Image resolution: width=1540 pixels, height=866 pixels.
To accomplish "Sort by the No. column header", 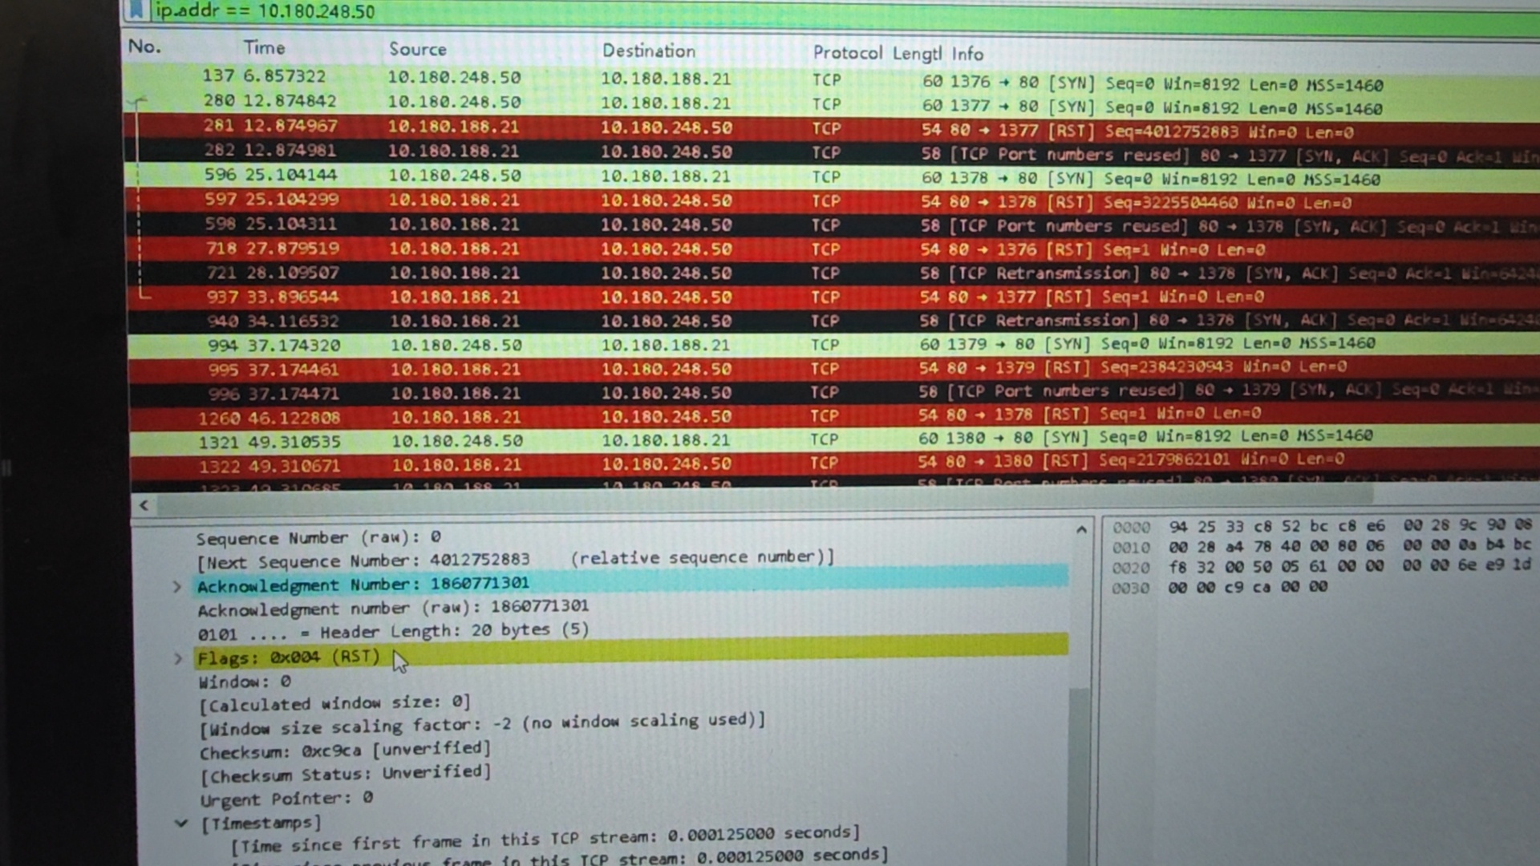I will coord(145,47).
